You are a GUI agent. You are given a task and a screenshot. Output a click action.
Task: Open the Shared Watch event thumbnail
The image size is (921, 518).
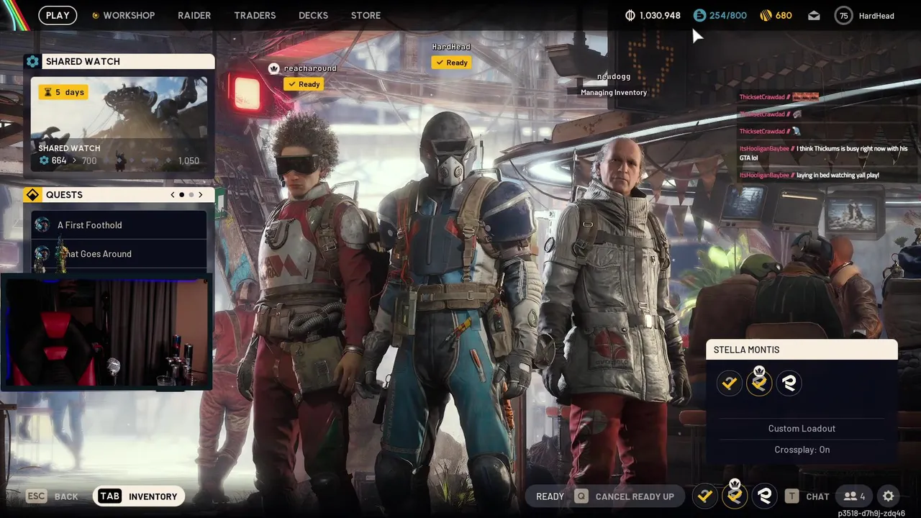[119, 124]
